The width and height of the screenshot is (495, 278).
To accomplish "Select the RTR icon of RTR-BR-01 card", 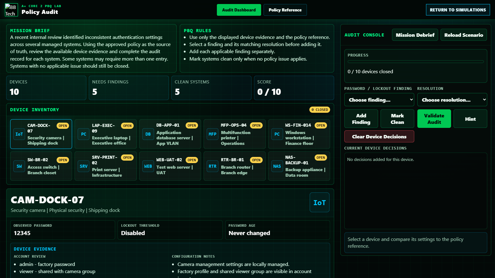I will [x=213, y=166].
